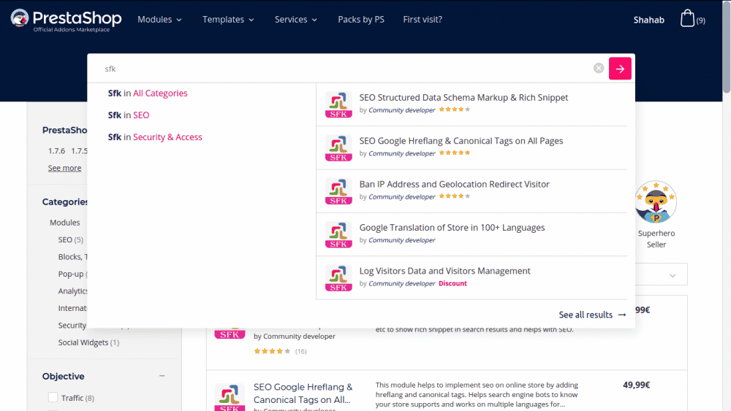Image resolution: width=731 pixels, height=411 pixels.
Task: Submit search with pink arrow button
Action: tap(620, 69)
